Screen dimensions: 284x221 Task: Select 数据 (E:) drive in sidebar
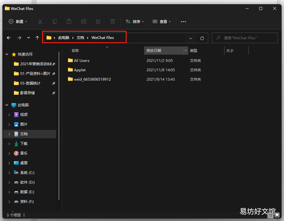[24, 192]
